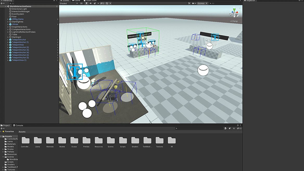Viewport: 304px width, 171px height.
Task: Click the component tools wrench icon
Action: 189,3
